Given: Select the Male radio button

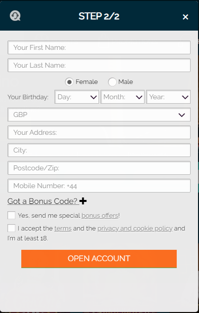Looking at the screenshot, I should (112, 82).
